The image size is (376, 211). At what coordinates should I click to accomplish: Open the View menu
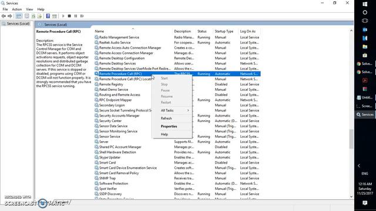pos(29,9)
